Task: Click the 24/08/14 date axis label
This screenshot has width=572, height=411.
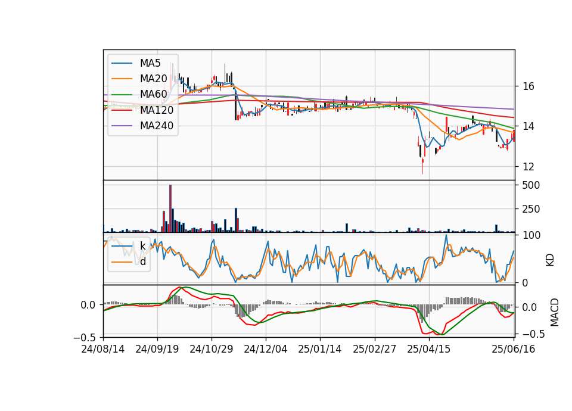Action: (103, 349)
